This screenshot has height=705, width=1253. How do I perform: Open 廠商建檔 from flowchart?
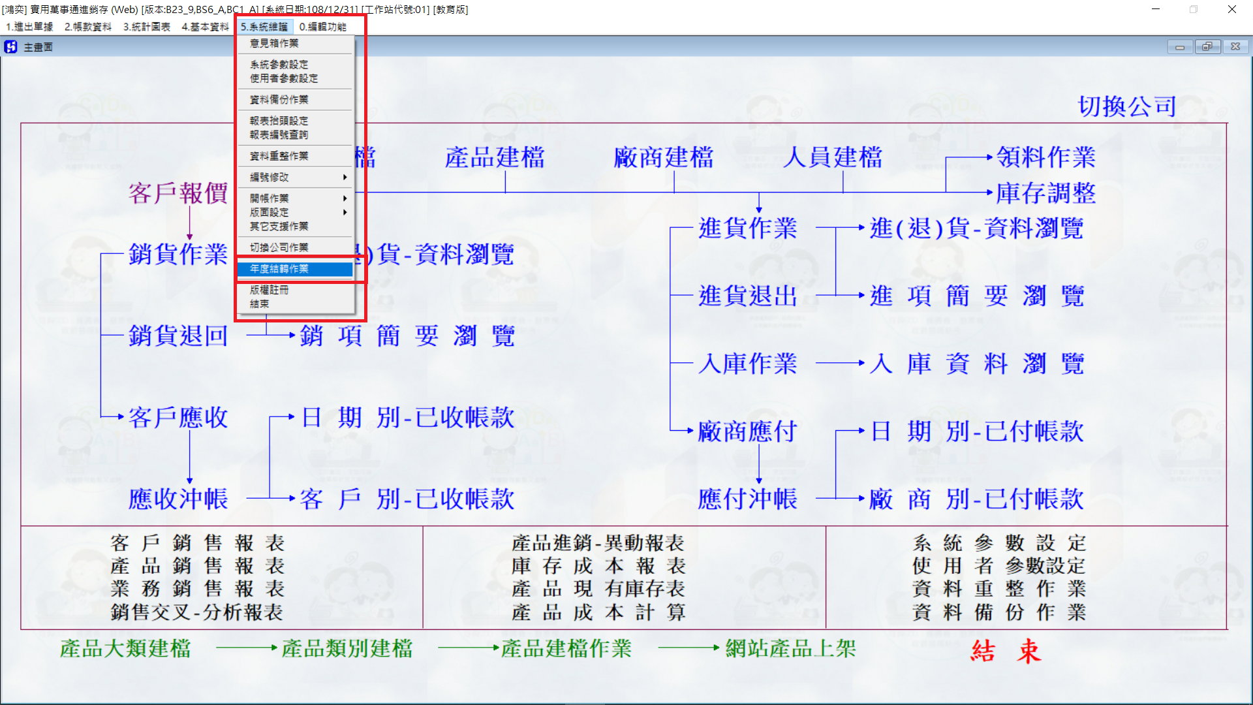coord(664,157)
